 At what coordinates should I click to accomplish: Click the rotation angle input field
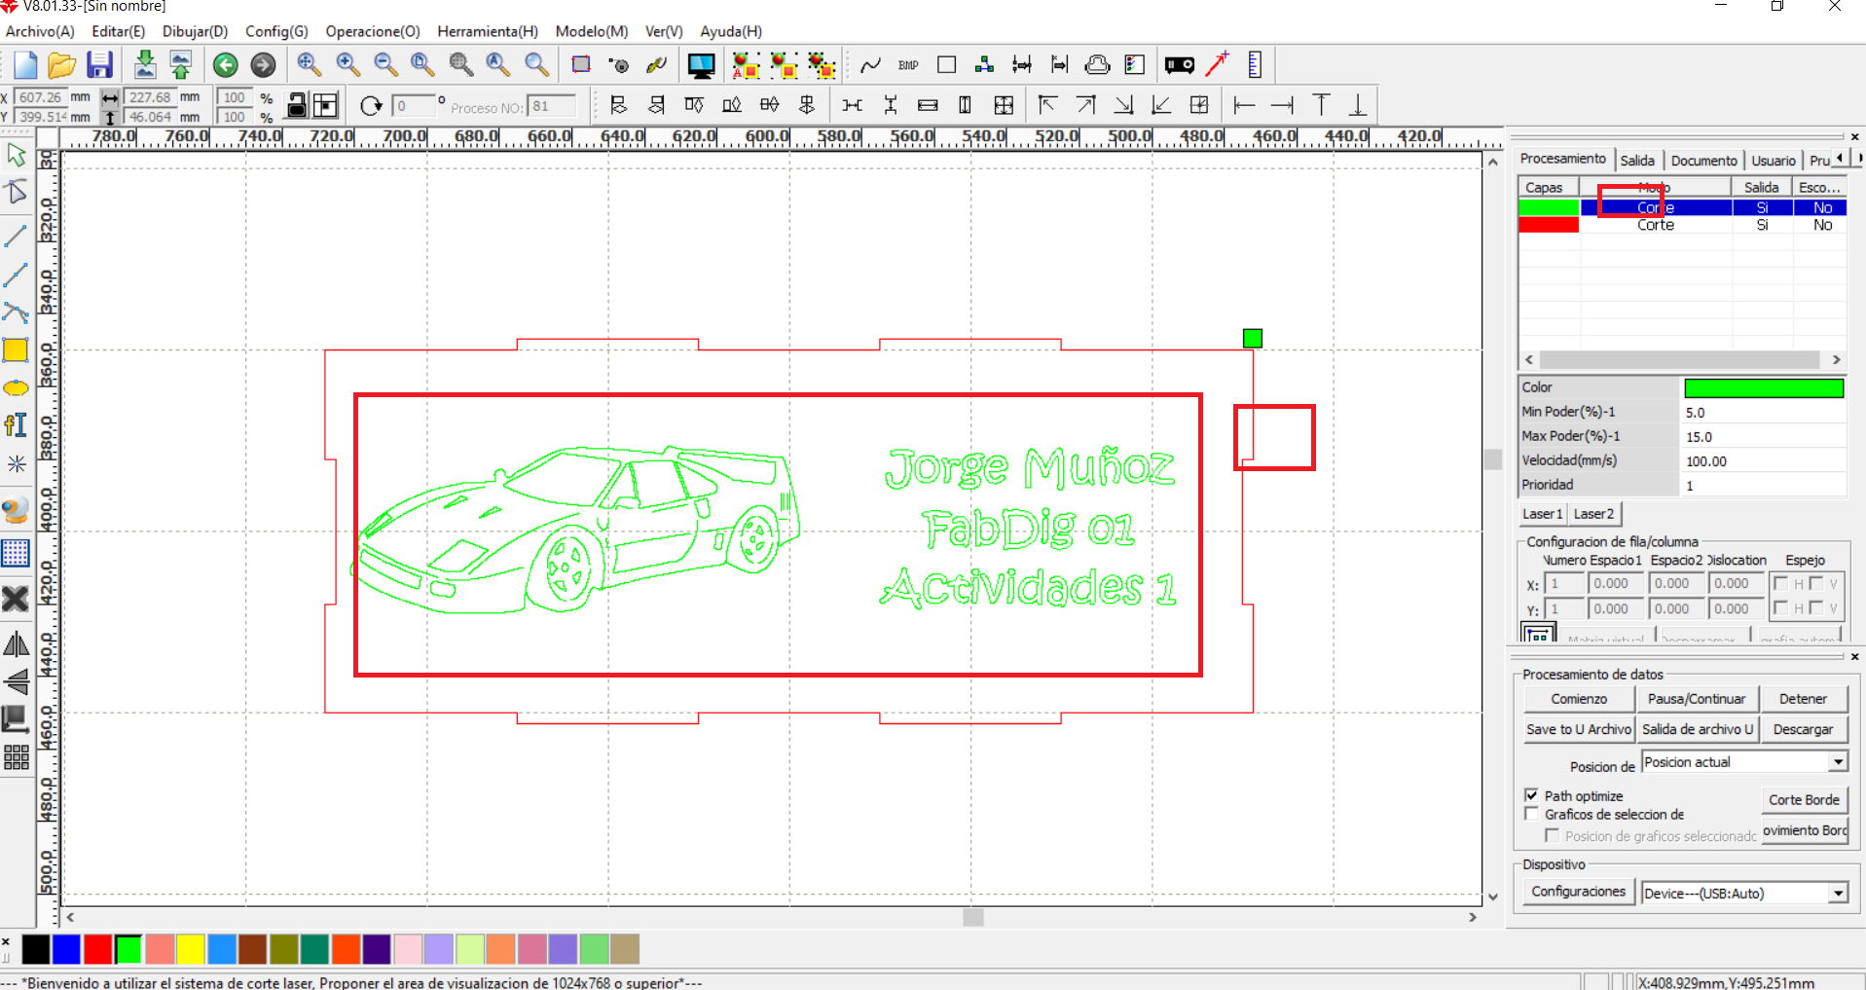413,105
